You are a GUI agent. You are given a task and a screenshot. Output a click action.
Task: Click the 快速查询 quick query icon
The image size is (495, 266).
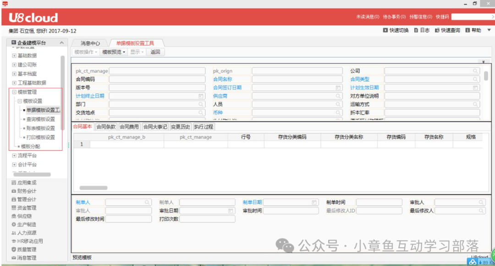point(437,31)
